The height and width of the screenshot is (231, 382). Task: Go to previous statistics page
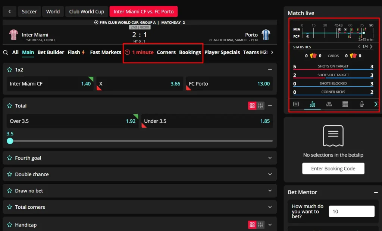(x=359, y=46)
